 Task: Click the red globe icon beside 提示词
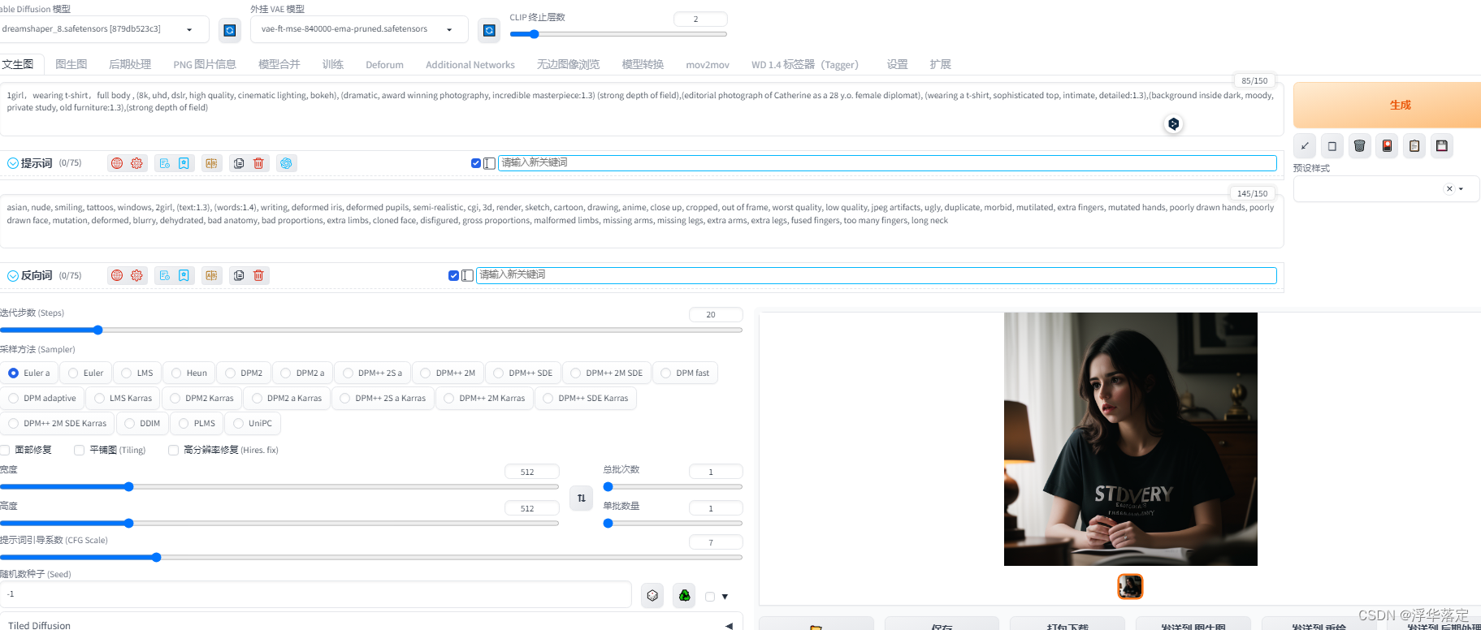pyautogui.click(x=117, y=163)
